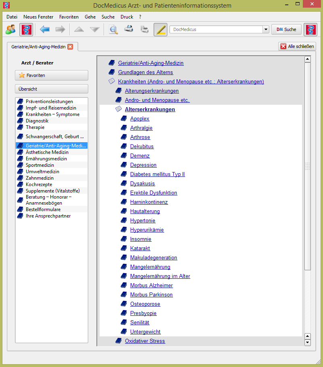This screenshot has width=323, height=367.
Task: Click the printer icon
Action: coord(129,29)
